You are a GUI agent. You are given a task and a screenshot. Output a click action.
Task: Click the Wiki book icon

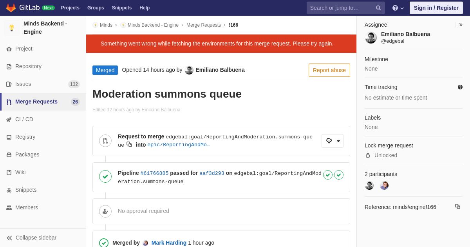[x=9, y=173]
